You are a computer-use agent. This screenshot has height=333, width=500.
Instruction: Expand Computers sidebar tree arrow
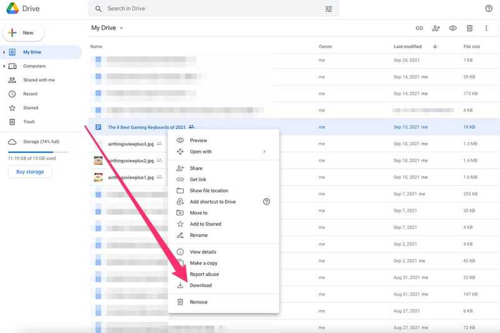click(x=4, y=66)
